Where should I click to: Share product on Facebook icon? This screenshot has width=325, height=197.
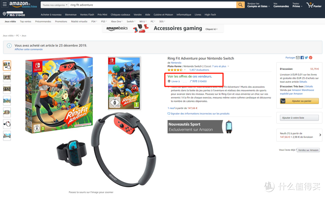[302, 58]
